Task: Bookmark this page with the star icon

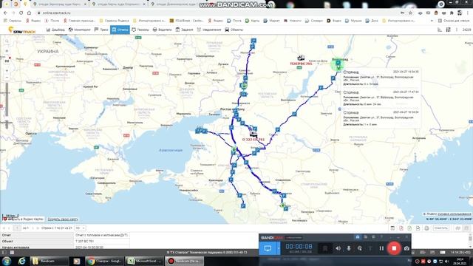Action: point(410,13)
